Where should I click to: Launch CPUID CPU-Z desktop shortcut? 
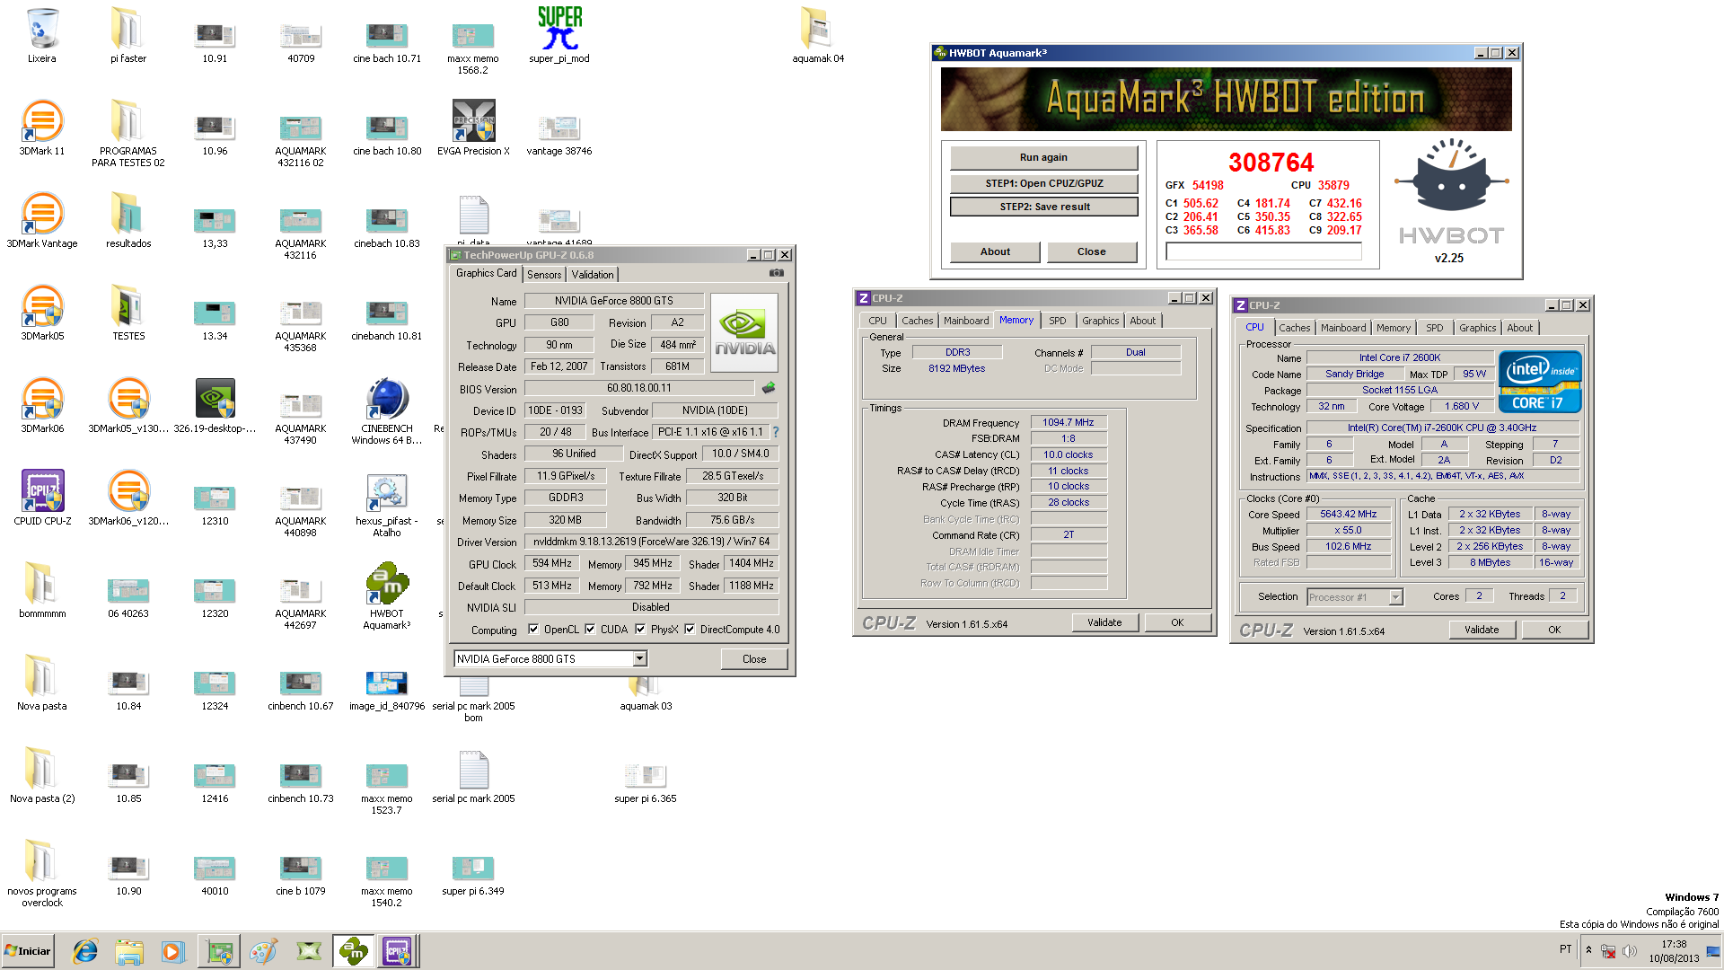click(42, 491)
